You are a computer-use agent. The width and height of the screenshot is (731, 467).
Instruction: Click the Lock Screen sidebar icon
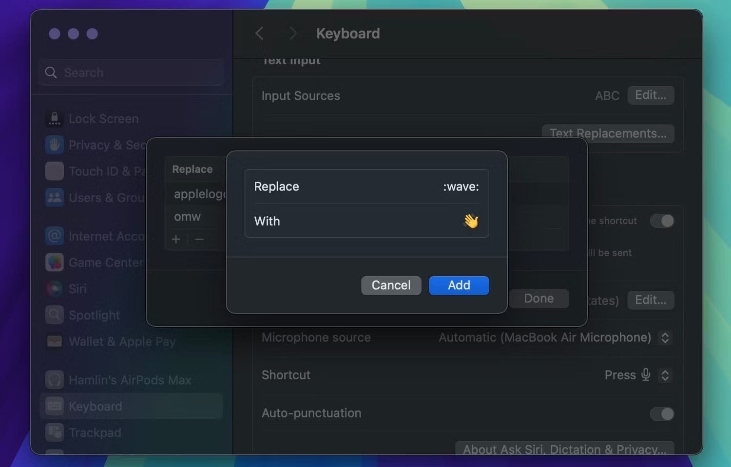pos(55,118)
